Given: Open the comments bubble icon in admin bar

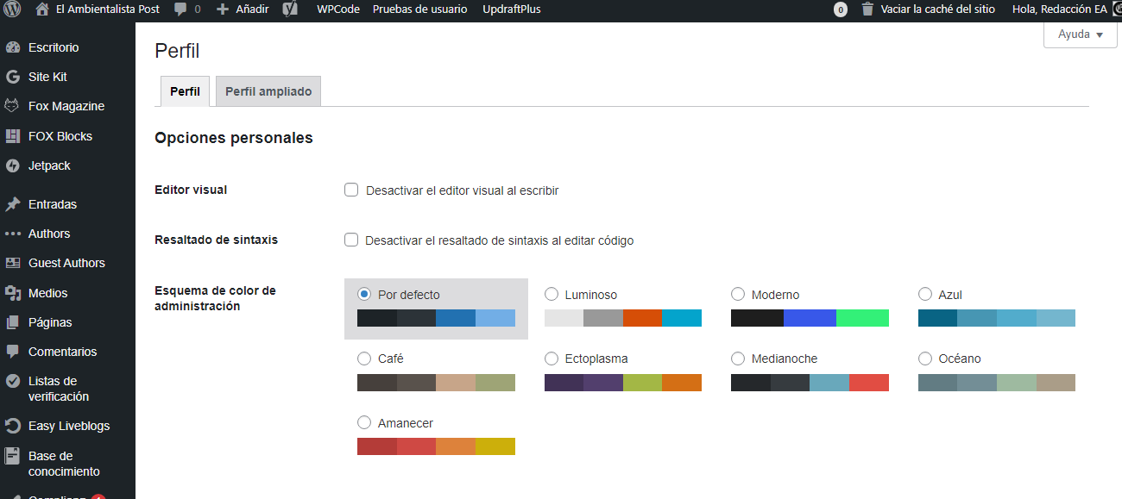Looking at the screenshot, I should coord(180,9).
